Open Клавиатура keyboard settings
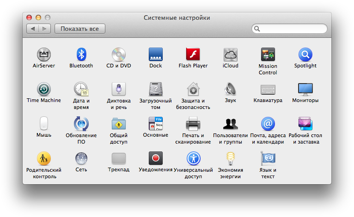The image size is (354, 217). click(268, 90)
